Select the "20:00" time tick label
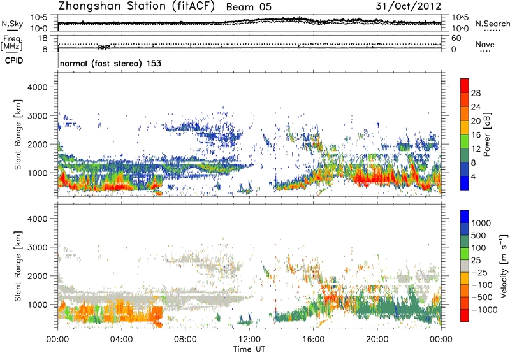 tap(377, 340)
